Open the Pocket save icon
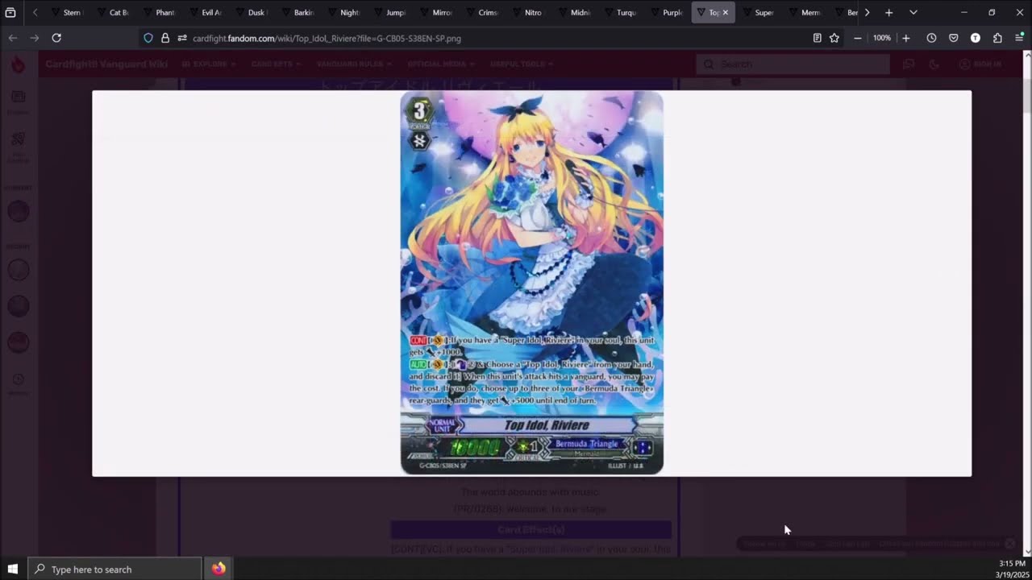Viewport: 1032px width, 580px height. tap(953, 38)
